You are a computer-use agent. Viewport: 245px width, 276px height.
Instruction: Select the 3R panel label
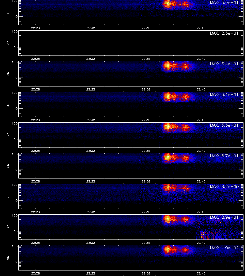pyautogui.click(x=8, y=74)
